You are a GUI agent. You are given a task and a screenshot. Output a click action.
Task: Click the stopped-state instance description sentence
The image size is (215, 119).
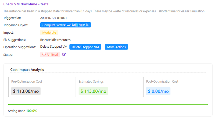pyautogui.click(x=104, y=11)
